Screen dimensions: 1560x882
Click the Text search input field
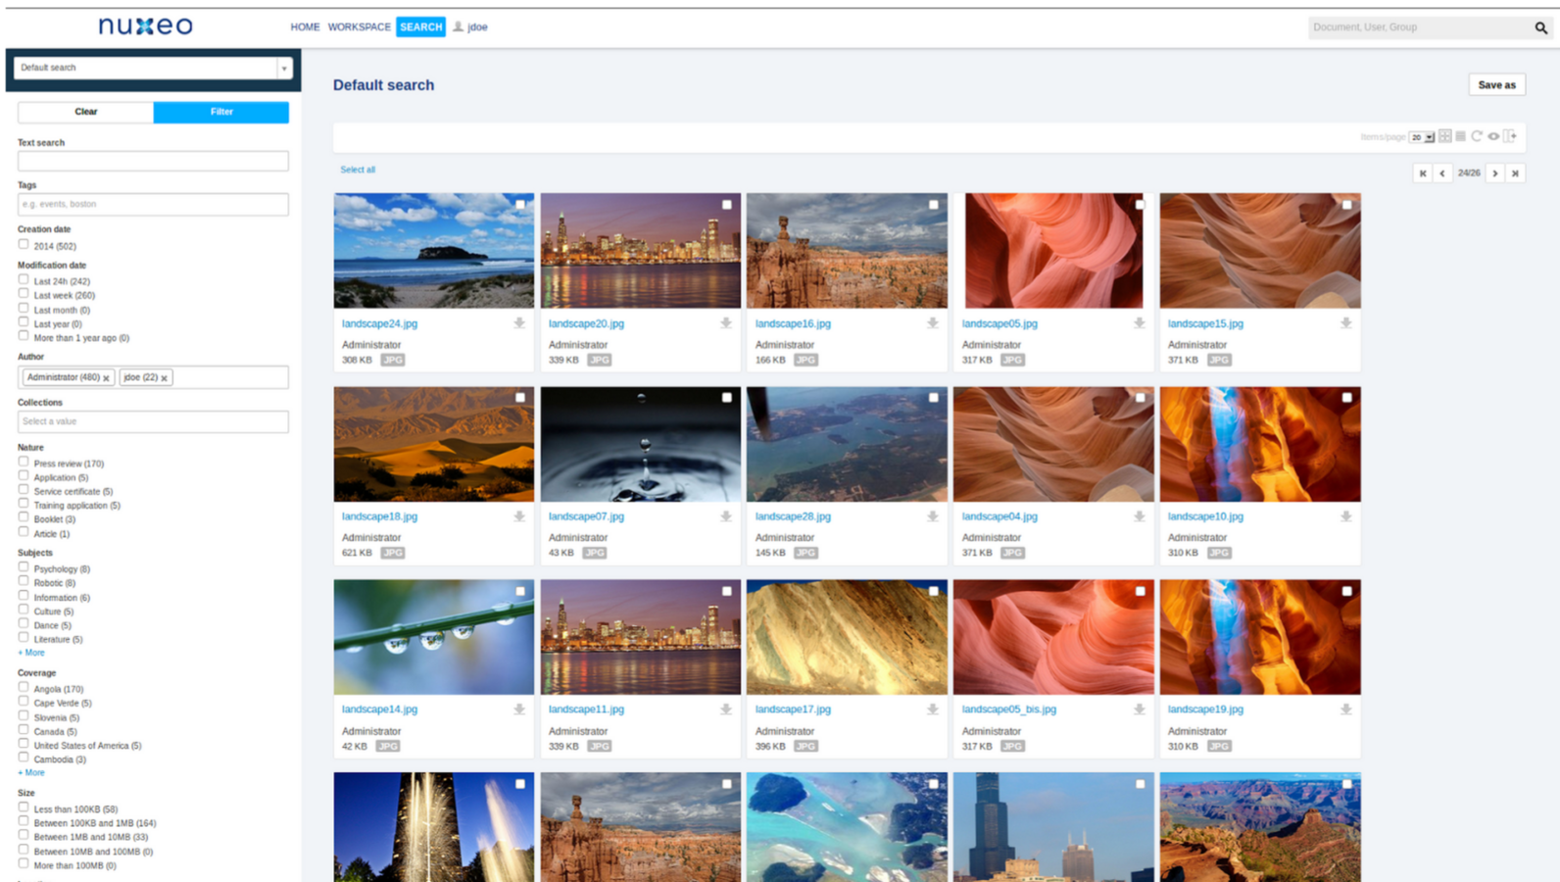(153, 161)
